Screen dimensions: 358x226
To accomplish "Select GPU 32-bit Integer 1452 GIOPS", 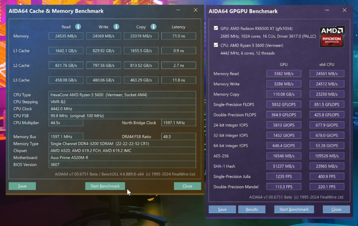I will pyautogui.click(x=284, y=135).
